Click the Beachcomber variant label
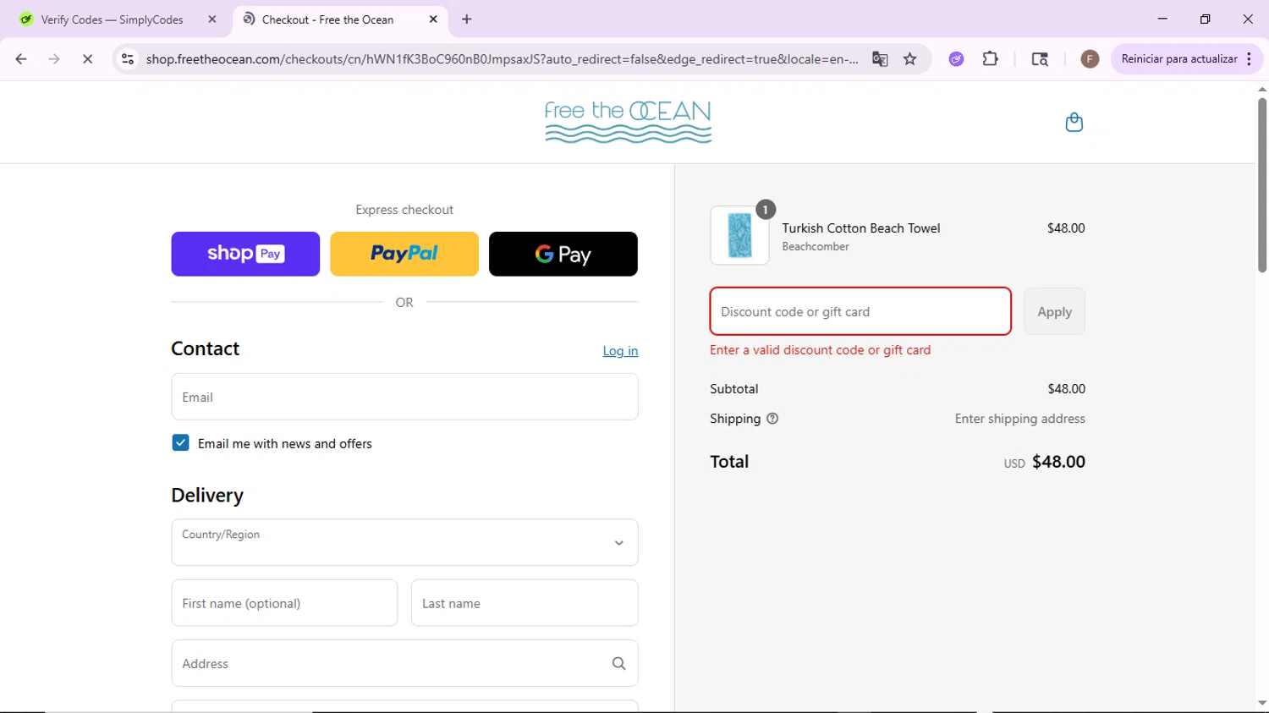The width and height of the screenshot is (1269, 713). point(816,247)
